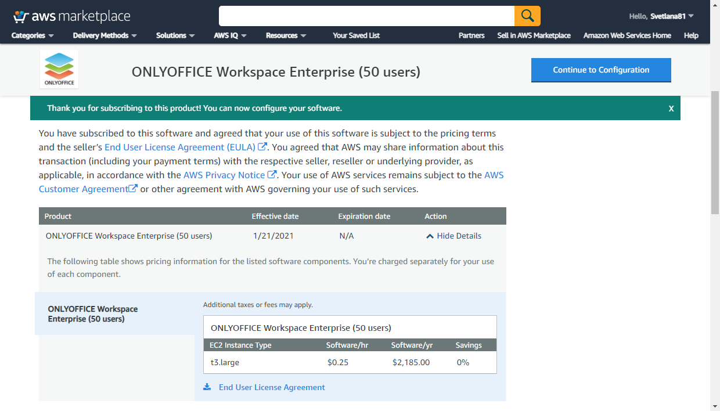Collapse details via the Hide Details chevron
Screen dimensions: 720x411
pos(430,236)
